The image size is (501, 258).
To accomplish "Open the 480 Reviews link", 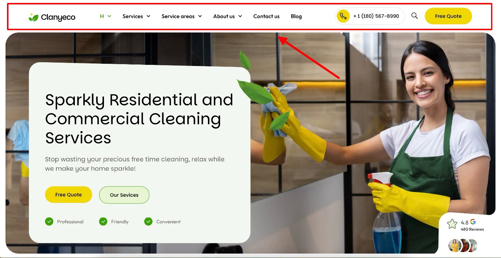I will (472, 229).
